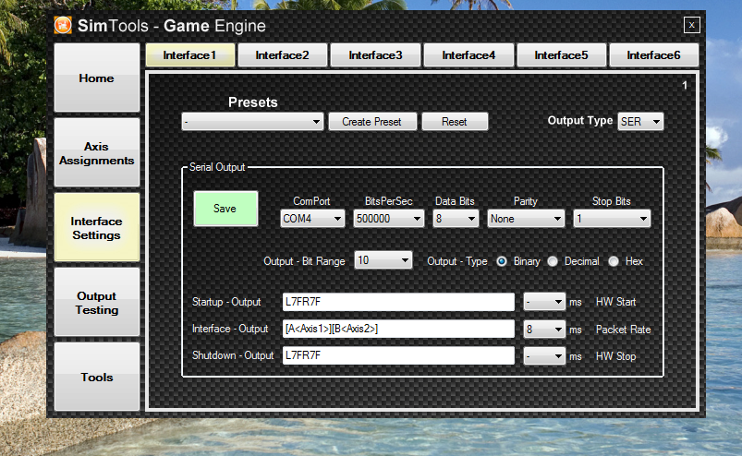Viewport: 742px width, 456px height.
Task: Click the Startup - Output text field
Action: click(x=398, y=302)
